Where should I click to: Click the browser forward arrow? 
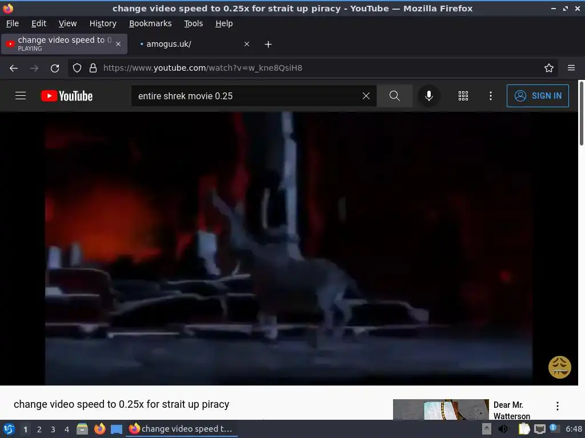(34, 68)
